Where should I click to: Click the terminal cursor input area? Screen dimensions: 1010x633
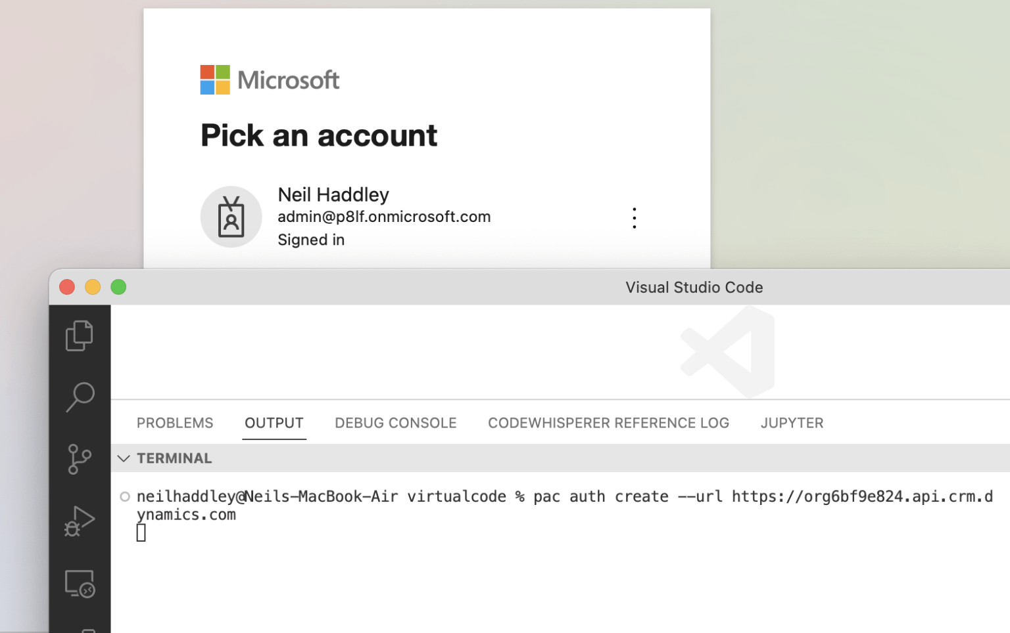(x=141, y=533)
